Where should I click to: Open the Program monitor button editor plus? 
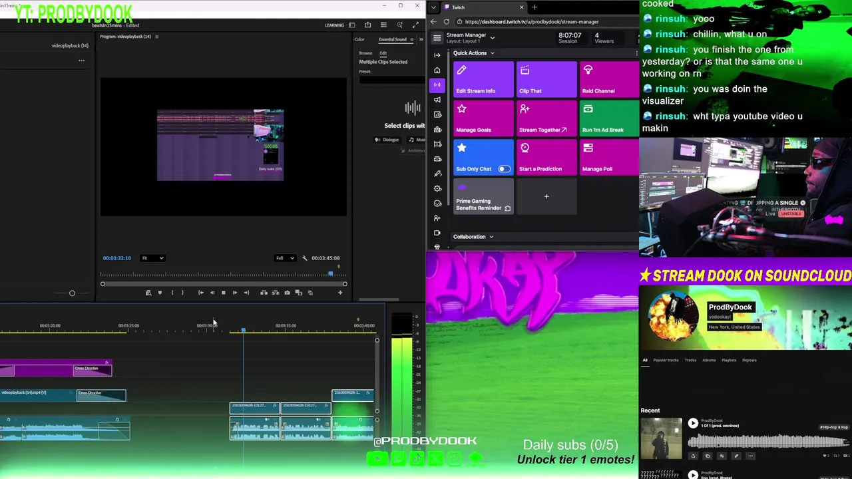[x=340, y=293]
